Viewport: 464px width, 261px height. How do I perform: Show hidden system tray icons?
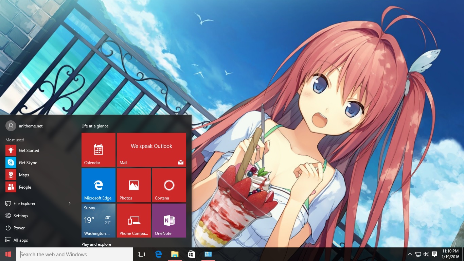click(x=410, y=254)
